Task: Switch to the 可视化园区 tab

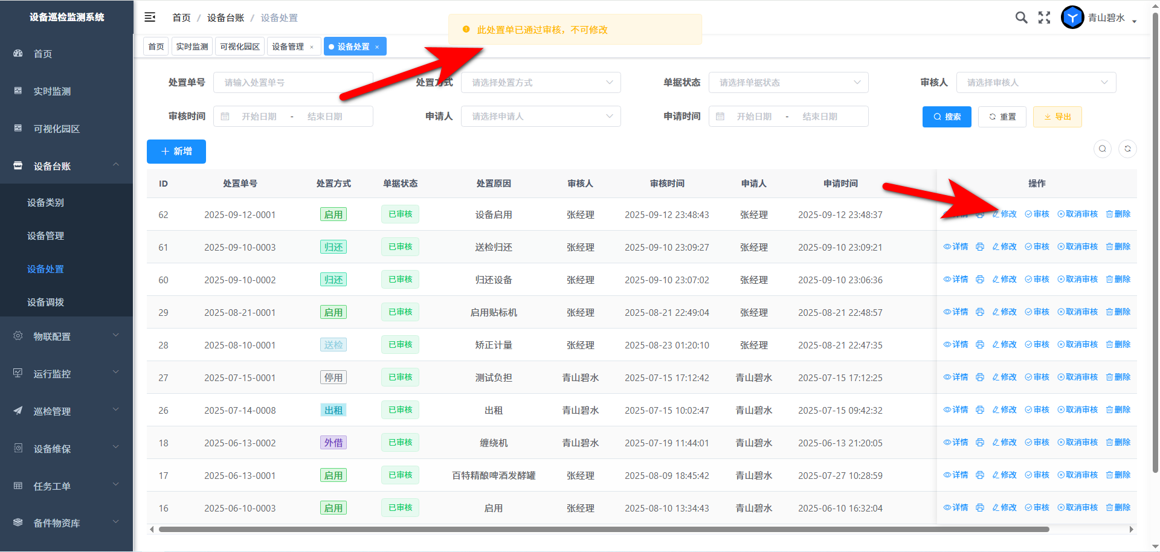Action: [240, 47]
